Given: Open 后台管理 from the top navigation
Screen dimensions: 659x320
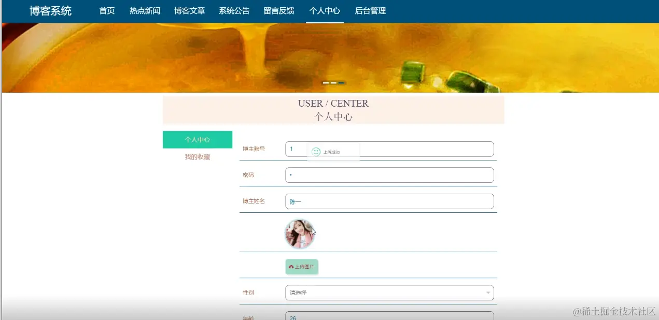Looking at the screenshot, I should (369, 11).
